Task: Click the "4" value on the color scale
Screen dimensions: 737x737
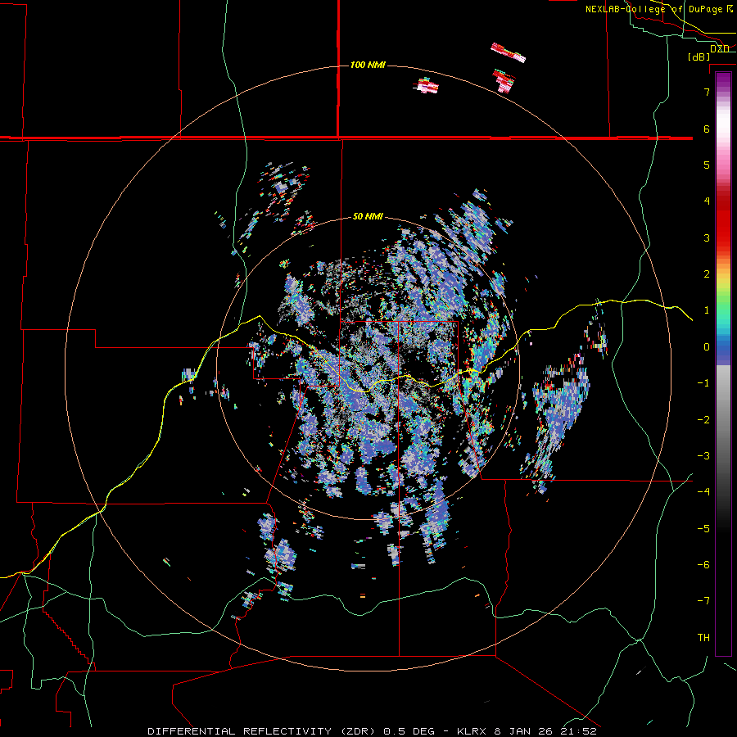Action: click(707, 201)
